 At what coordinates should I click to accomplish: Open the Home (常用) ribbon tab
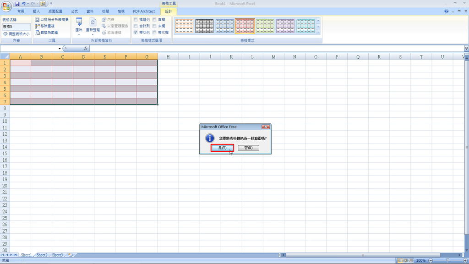tap(21, 11)
